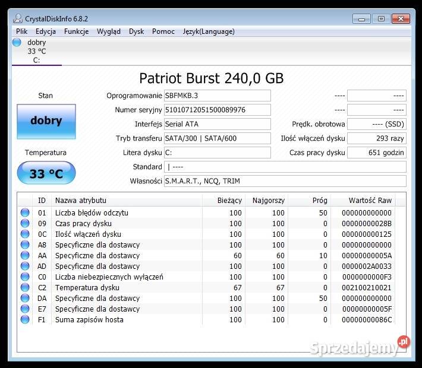
Task: Click the CrystalDiskInfo title bar app icon
Action: click(x=18, y=18)
